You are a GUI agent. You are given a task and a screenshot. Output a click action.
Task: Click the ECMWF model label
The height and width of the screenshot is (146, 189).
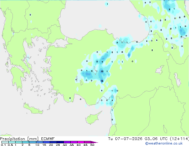(x=48, y=139)
